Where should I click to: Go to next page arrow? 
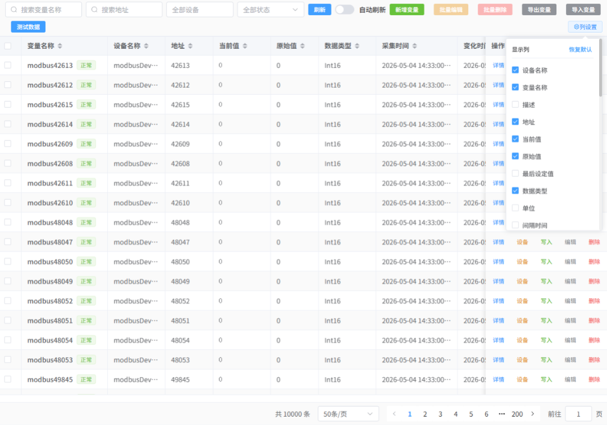tap(533, 414)
